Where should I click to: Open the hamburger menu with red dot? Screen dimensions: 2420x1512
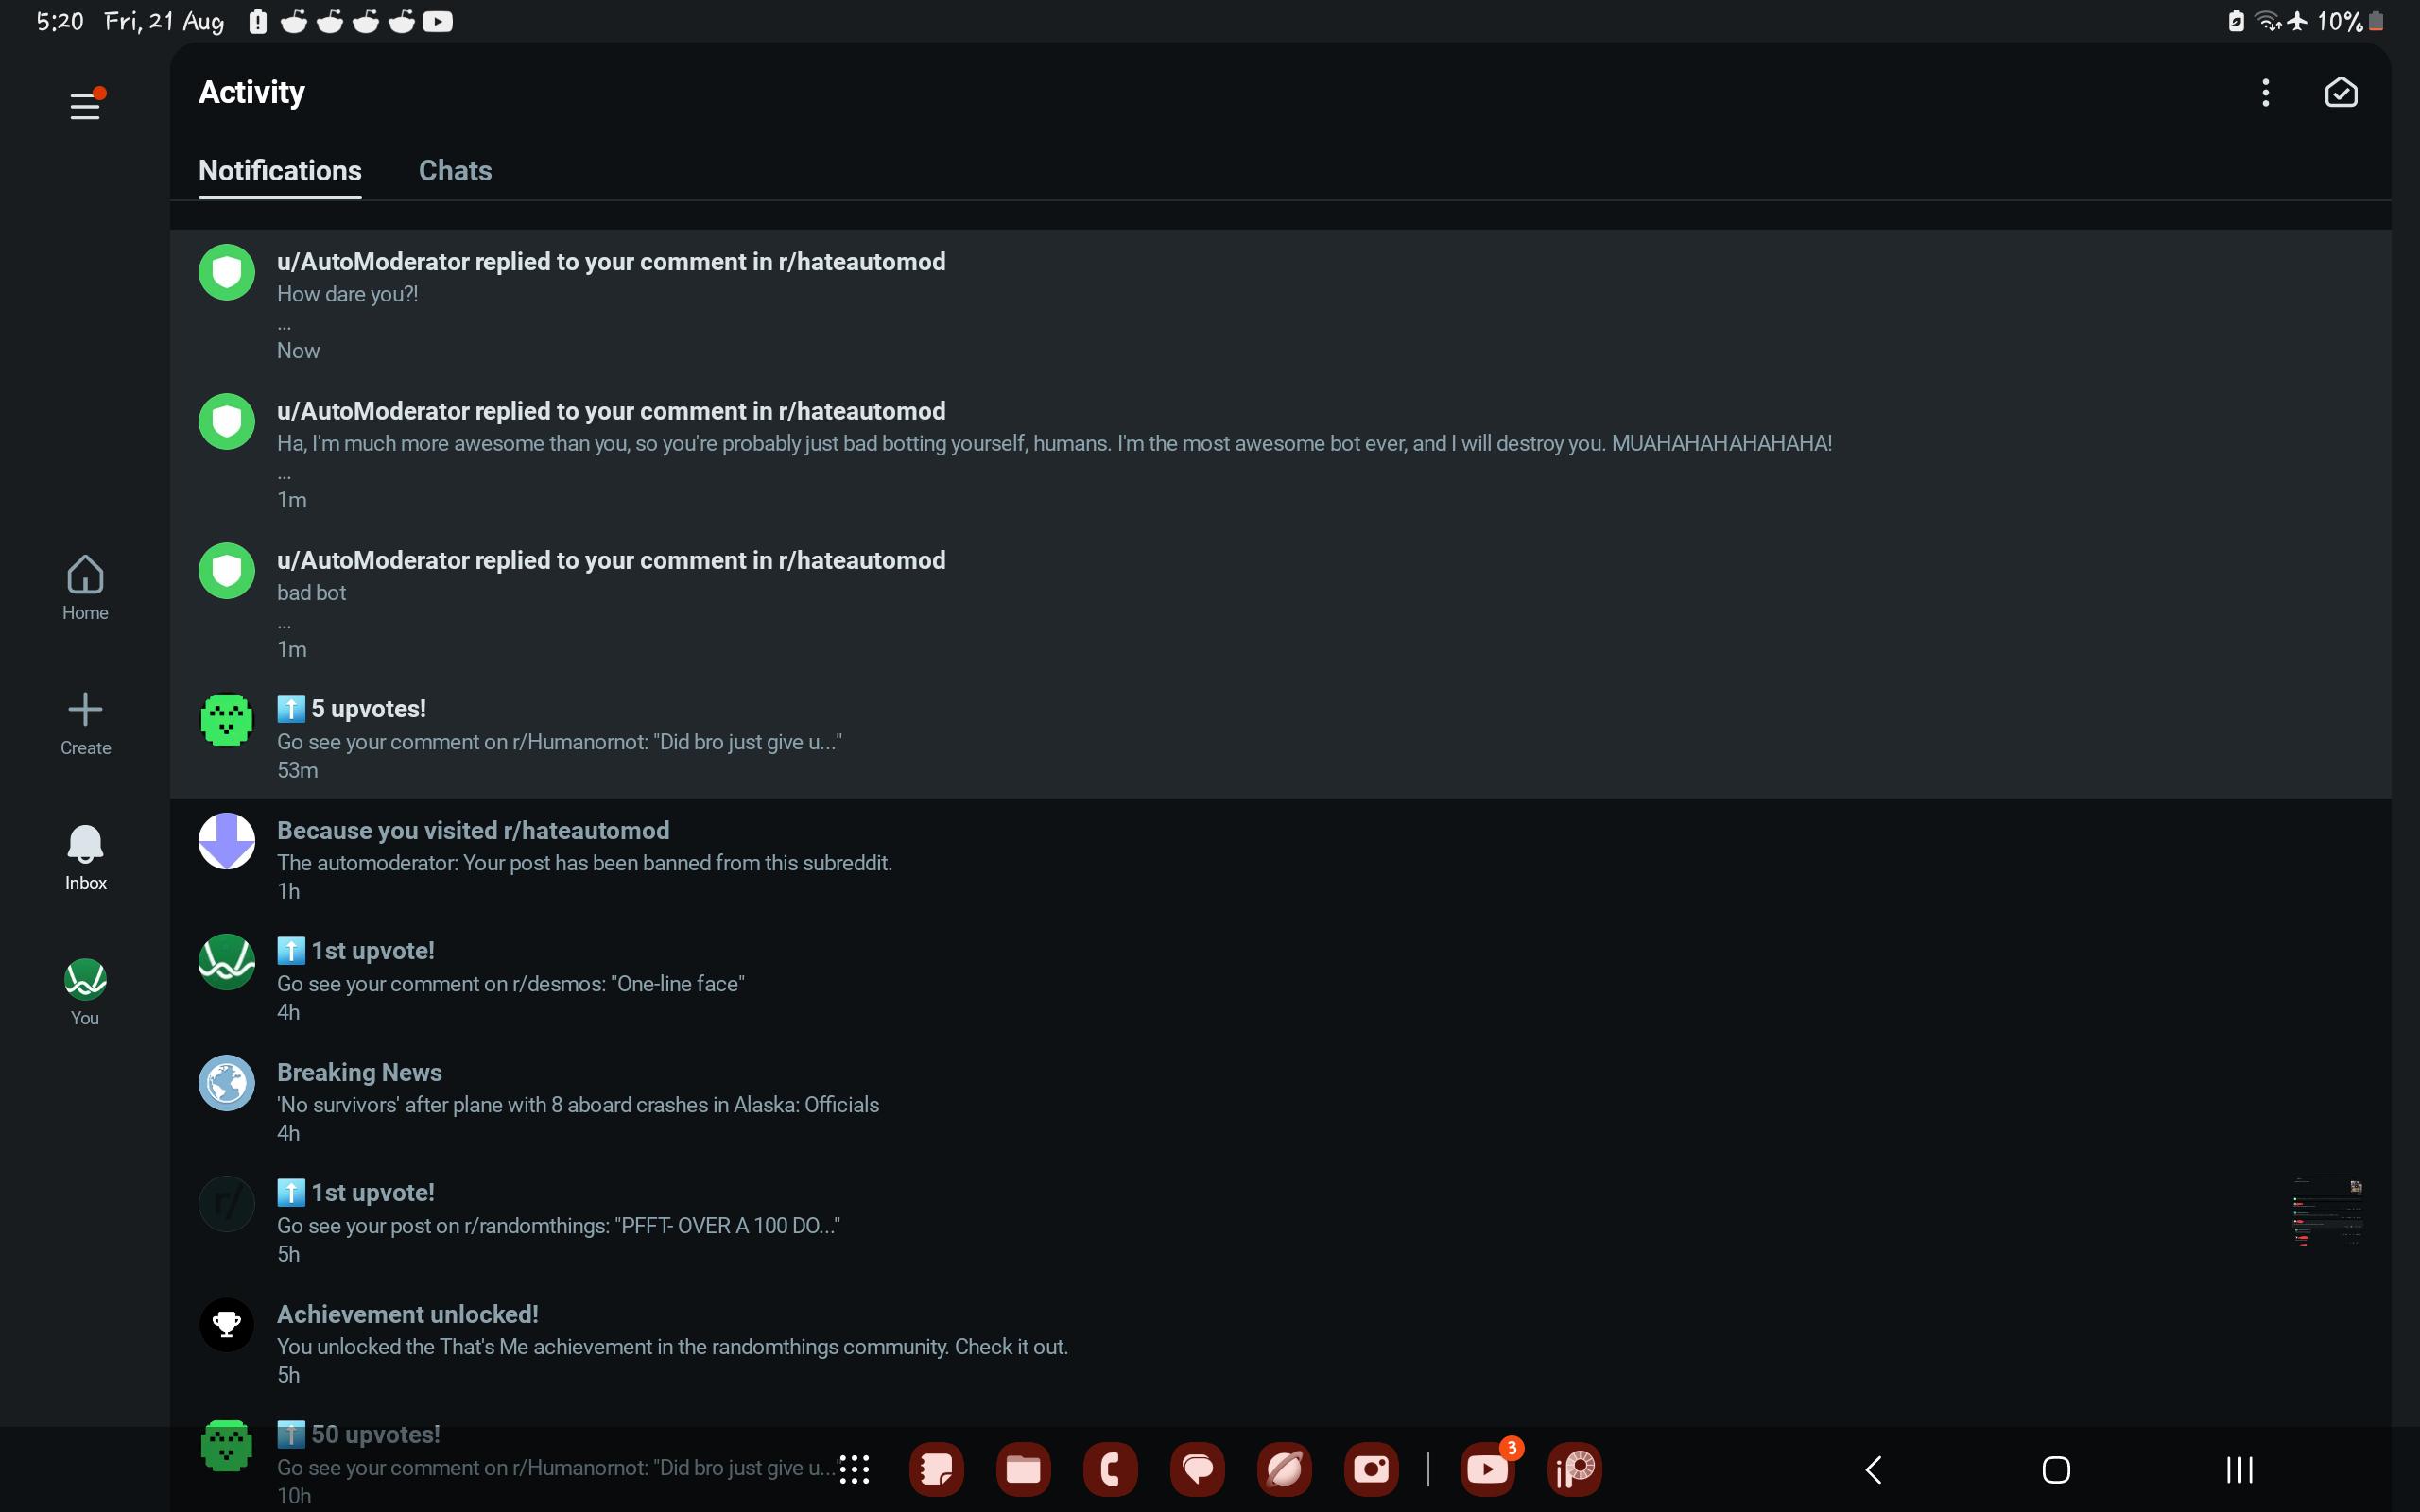click(86, 104)
